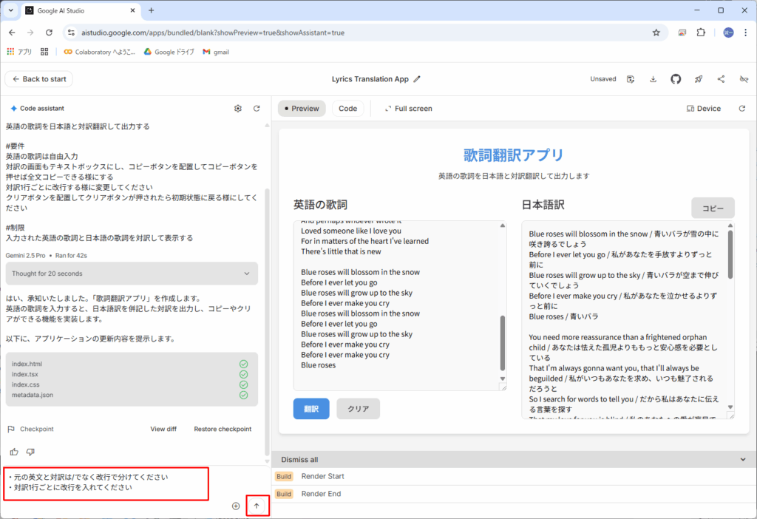
Task: Click the クリア clear button
Action: 359,409
